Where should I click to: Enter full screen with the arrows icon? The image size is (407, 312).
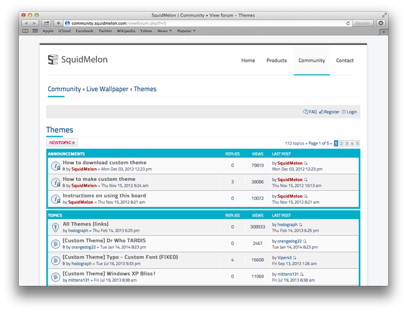tap(384, 16)
